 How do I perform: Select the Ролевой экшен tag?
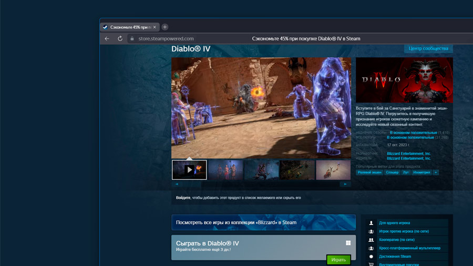click(x=369, y=172)
